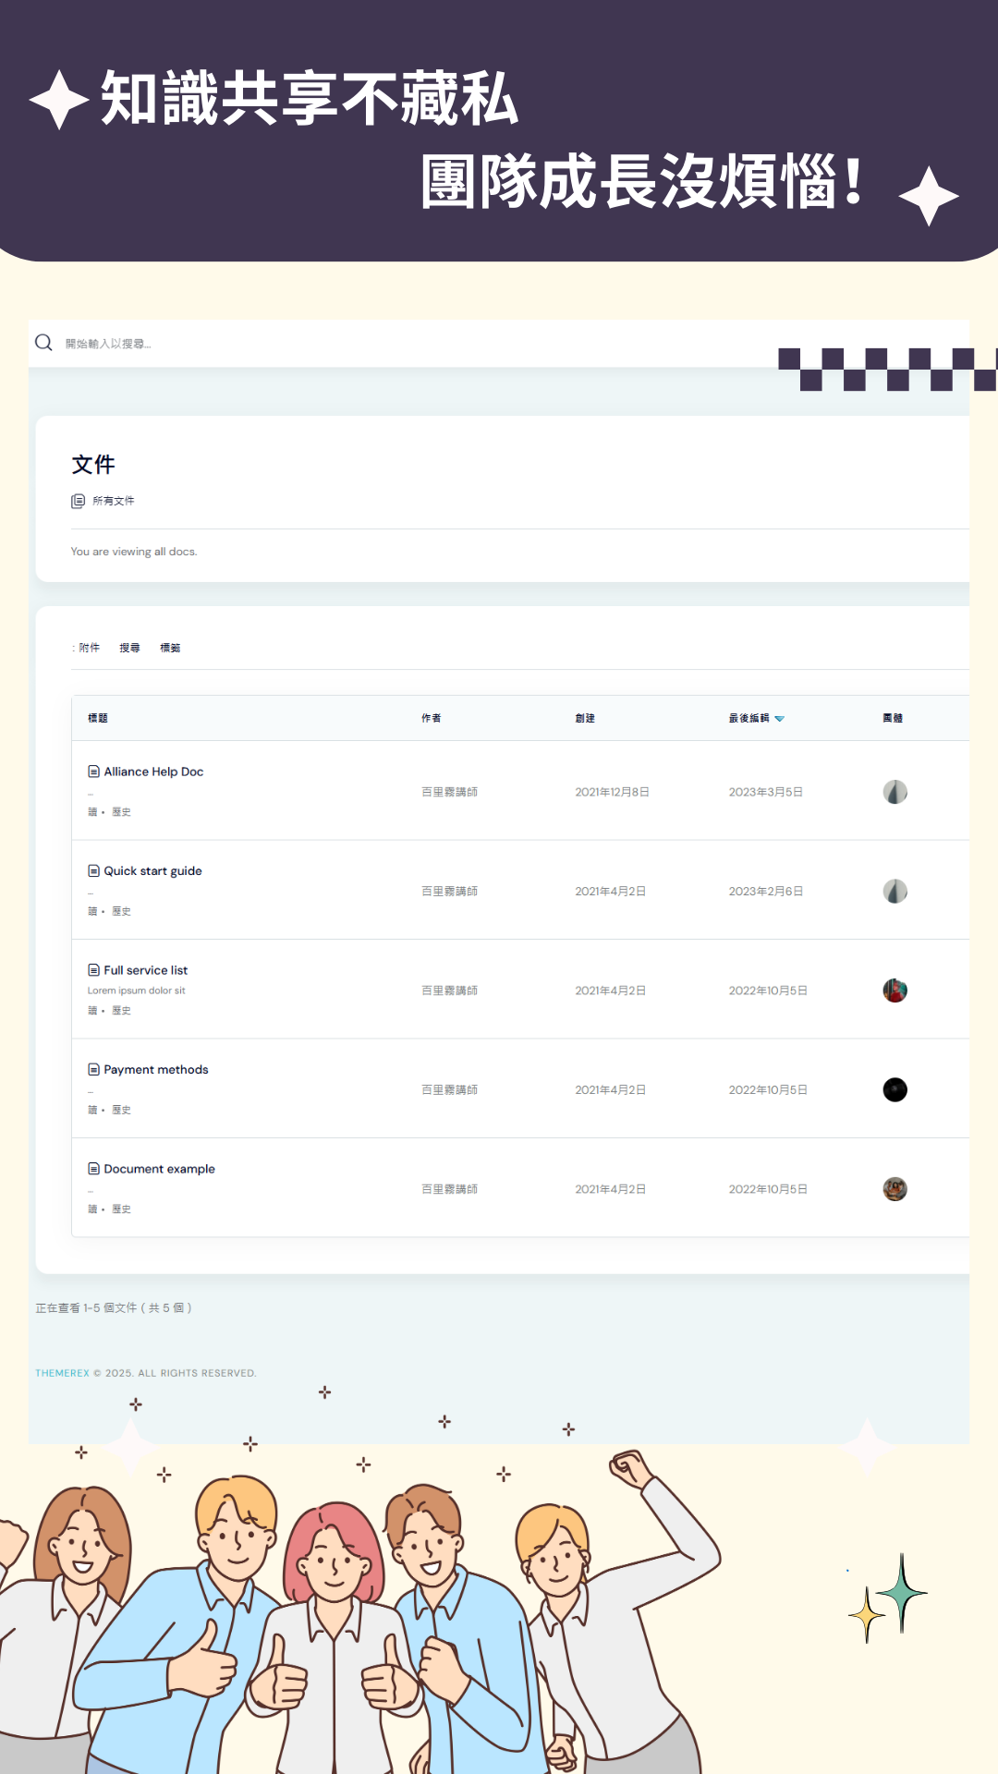This screenshot has height=1774, width=998.
Task: Click the Alliance Help Doc file icon
Action: click(x=93, y=772)
